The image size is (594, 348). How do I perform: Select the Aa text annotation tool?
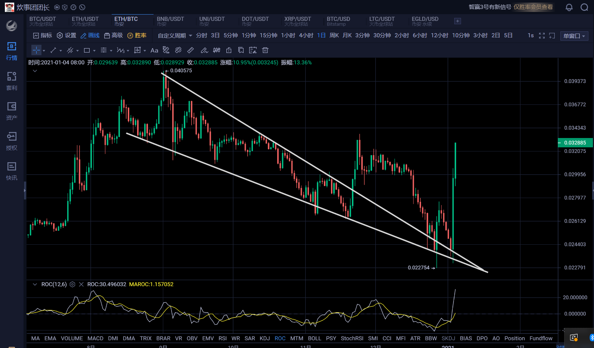[x=154, y=50]
